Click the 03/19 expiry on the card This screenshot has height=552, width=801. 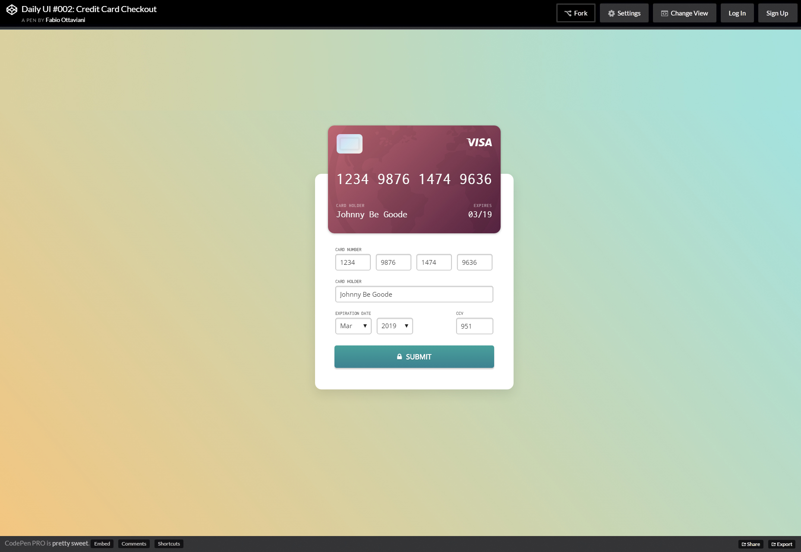(x=480, y=214)
